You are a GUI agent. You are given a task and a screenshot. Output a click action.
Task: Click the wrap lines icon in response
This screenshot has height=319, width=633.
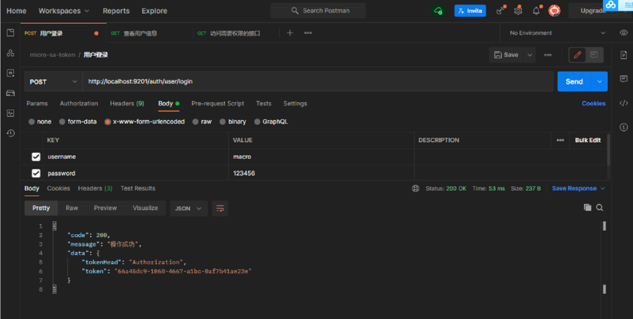tap(220, 208)
